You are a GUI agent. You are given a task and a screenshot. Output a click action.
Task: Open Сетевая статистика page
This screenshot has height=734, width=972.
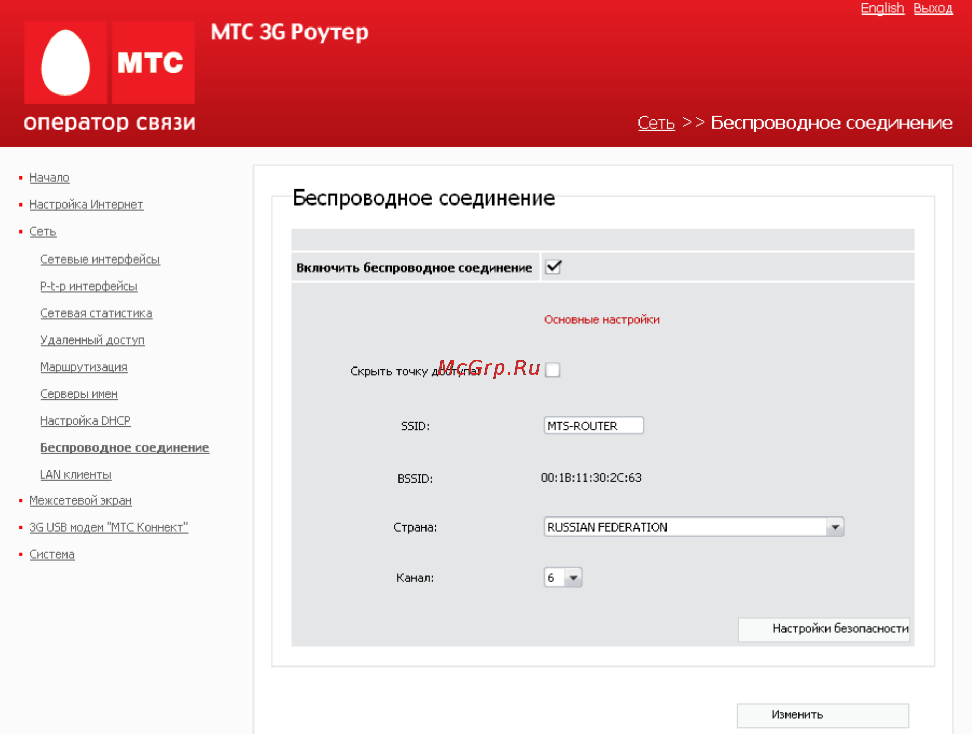[x=96, y=313]
